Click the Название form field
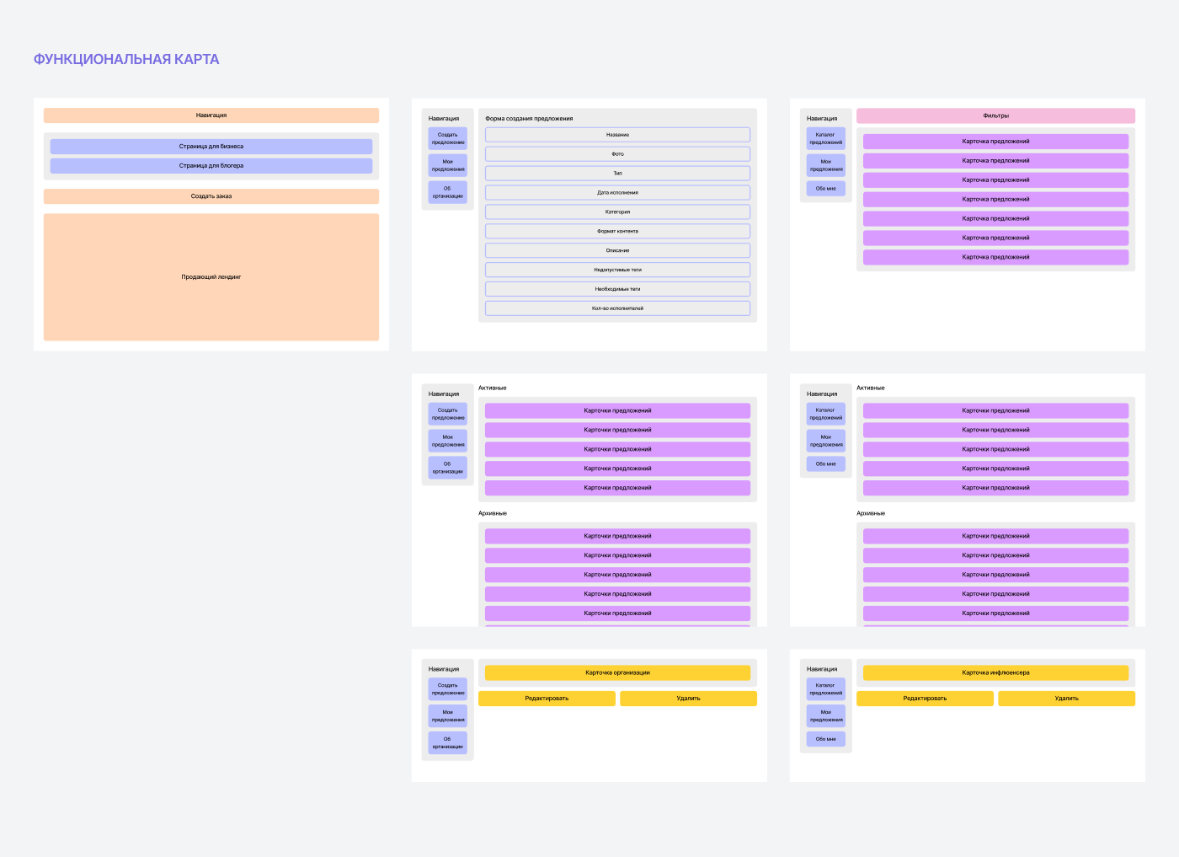The width and height of the screenshot is (1179, 857). click(x=617, y=135)
